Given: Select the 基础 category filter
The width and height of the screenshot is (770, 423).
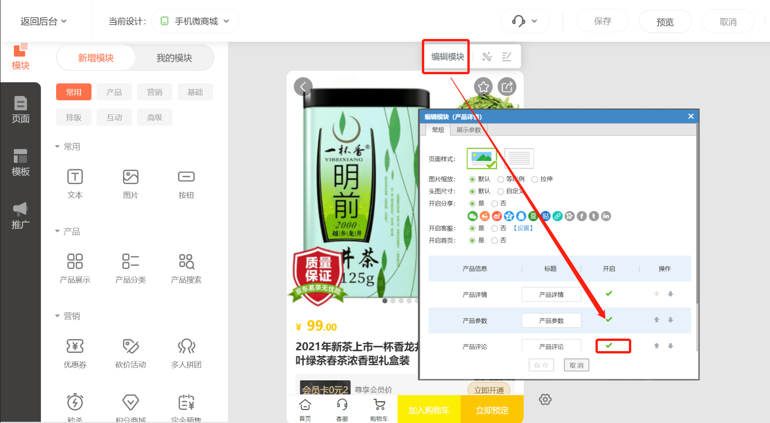Looking at the screenshot, I should (195, 92).
